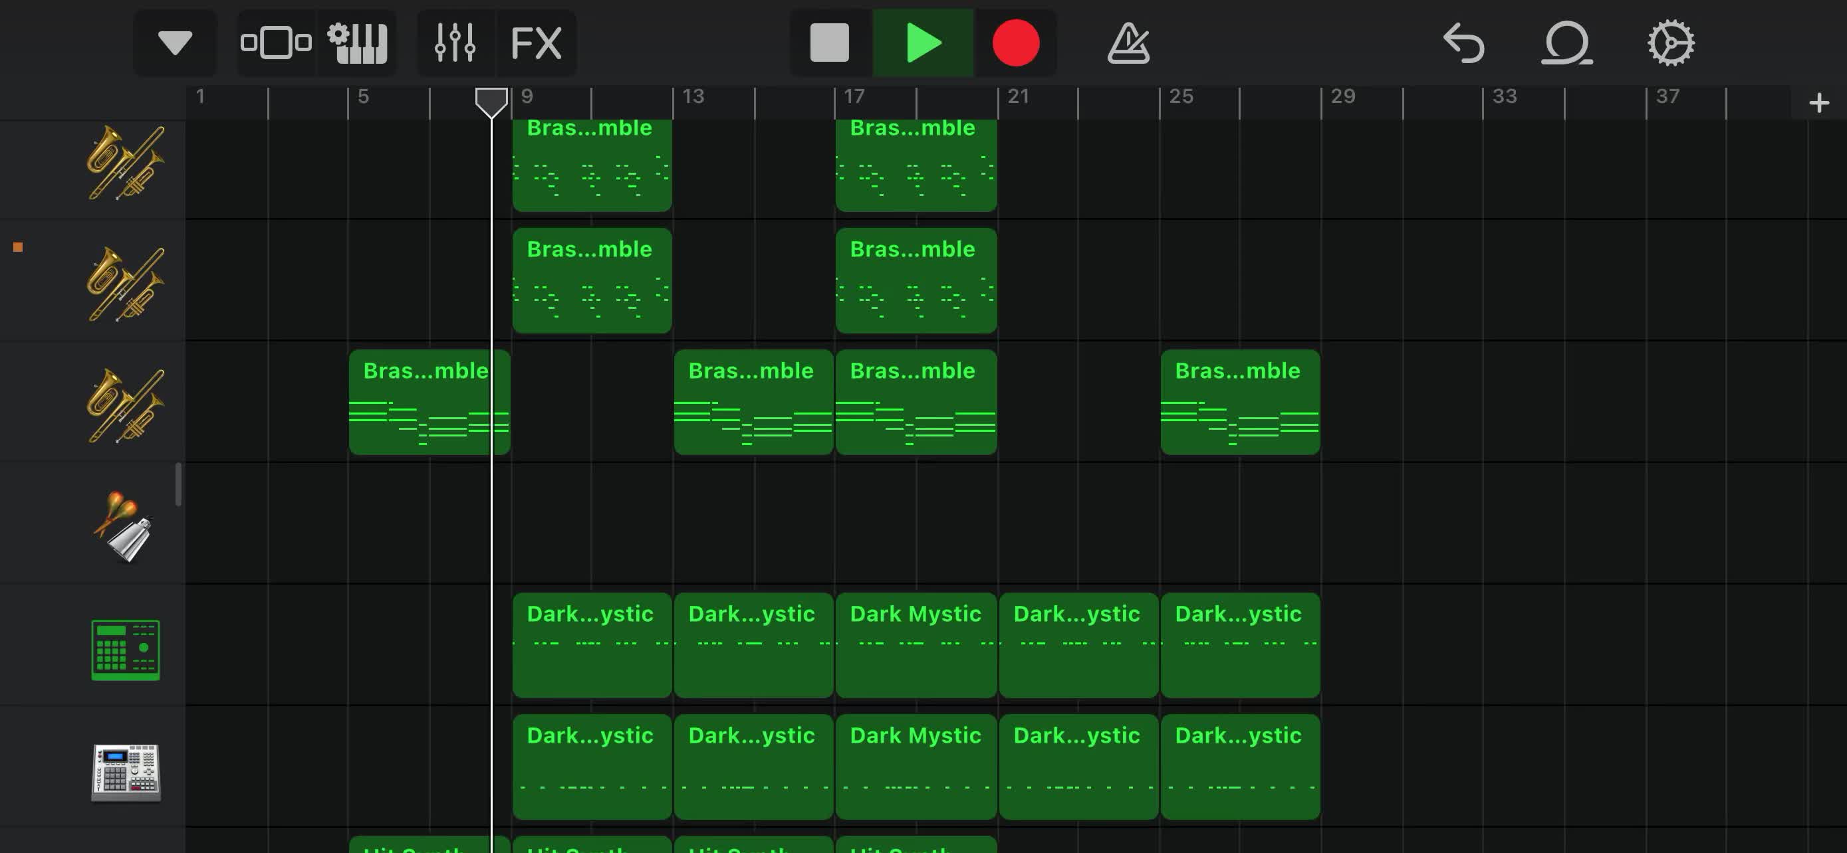Select bar 21 Dark Mystic region, beat sequencer track

pyautogui.click(x=1078, y=645)
